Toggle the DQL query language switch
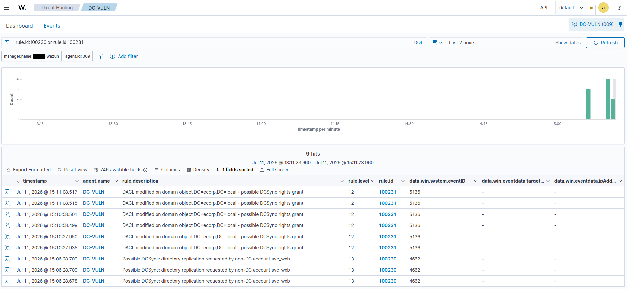The height and width of the screenshot is (289, 627). tap(418, 43)
